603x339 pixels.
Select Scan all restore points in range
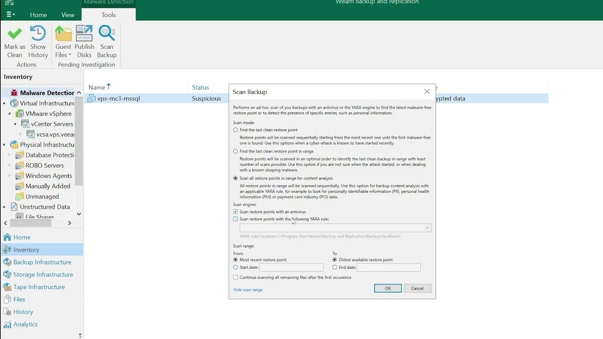click(x=236, y=178)
